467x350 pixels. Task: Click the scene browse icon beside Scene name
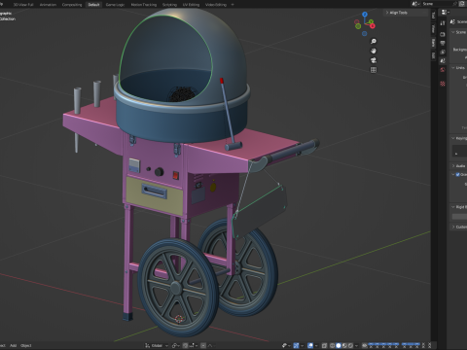pos(415,4)
